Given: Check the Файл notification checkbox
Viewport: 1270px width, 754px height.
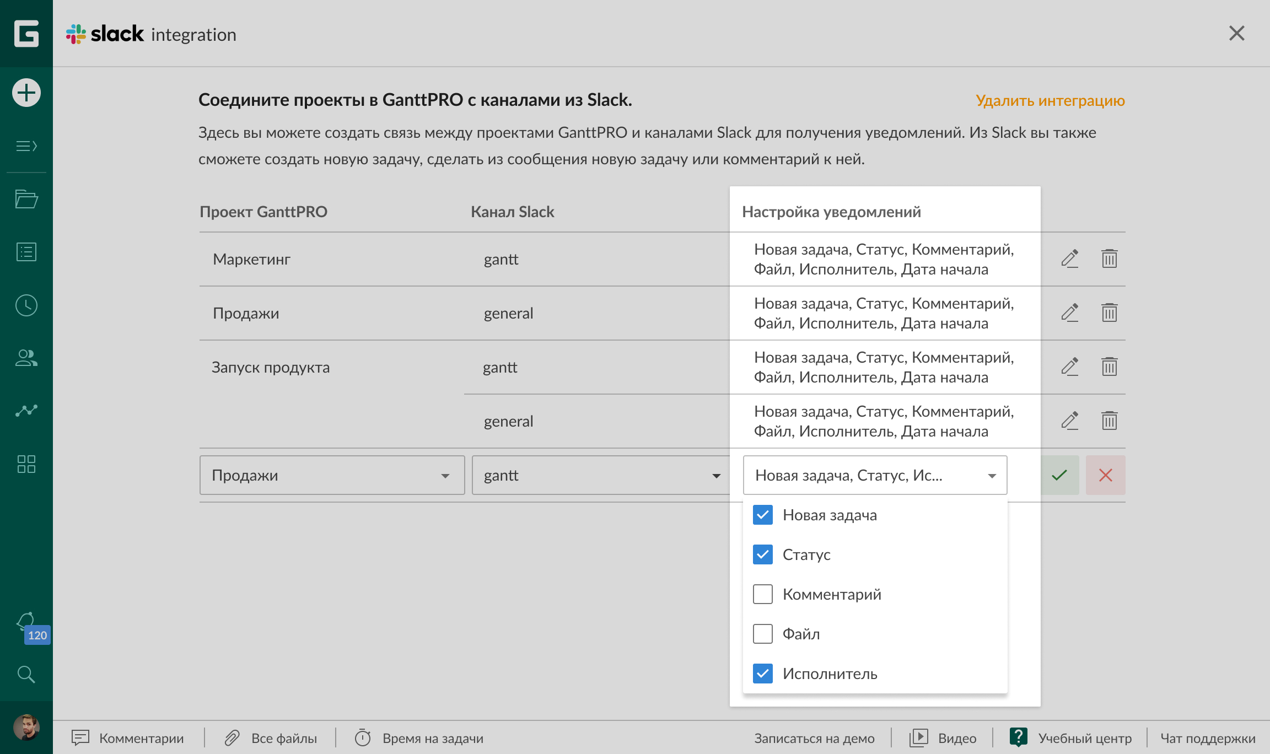Looking at the screenshot, I should coord(763,634).
